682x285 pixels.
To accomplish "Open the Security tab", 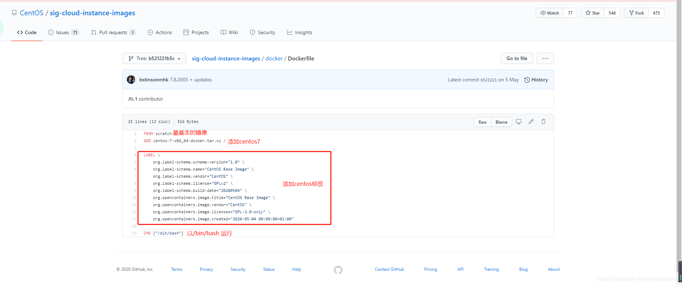I will (262, 32).
